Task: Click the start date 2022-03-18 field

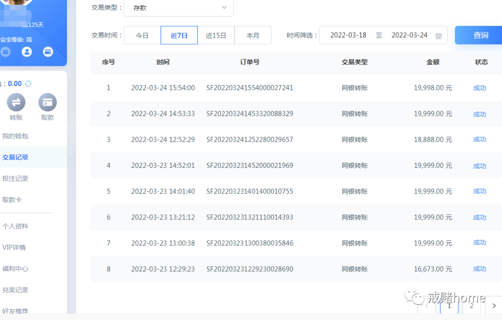Action: tap(348, 35)
